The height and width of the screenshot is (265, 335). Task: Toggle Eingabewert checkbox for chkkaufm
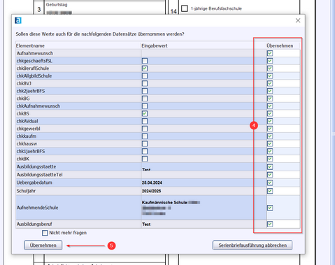145,136
